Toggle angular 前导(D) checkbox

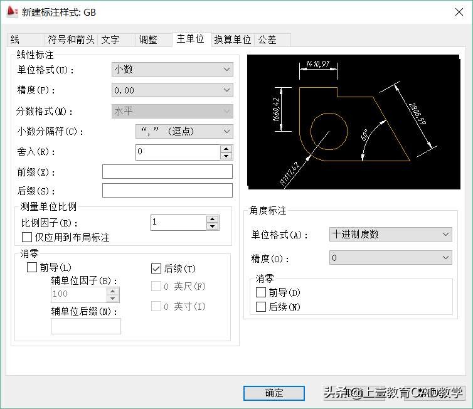click(x=260, y=292)
